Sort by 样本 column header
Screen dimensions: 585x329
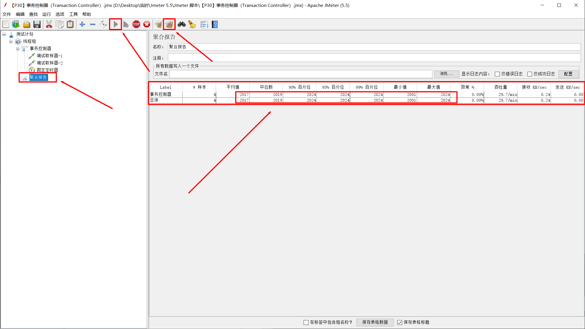199,87
